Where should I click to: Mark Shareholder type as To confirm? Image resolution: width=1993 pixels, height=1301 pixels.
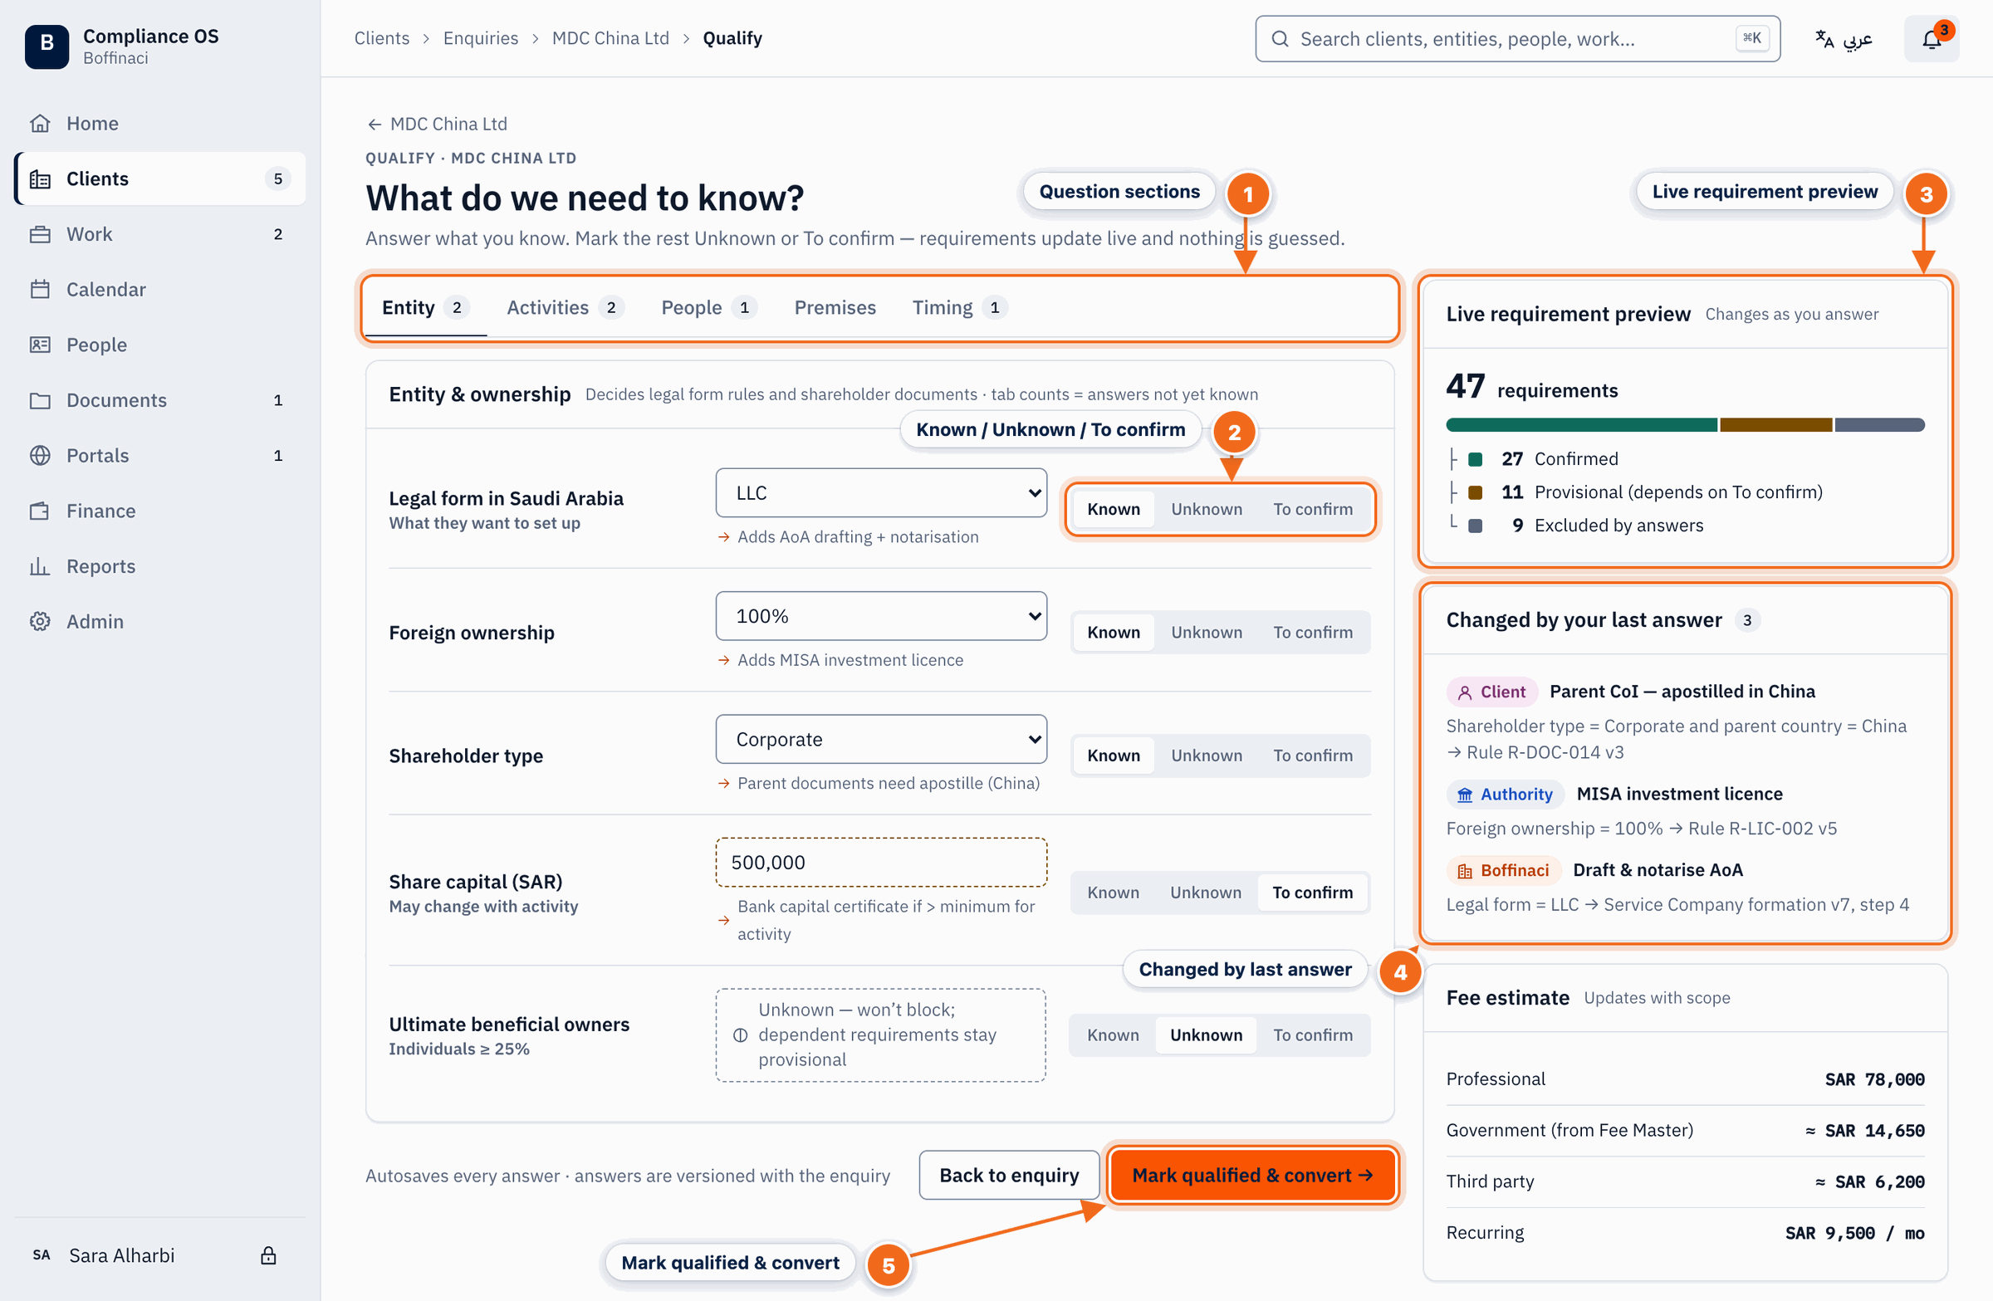tap(1312, 755)
